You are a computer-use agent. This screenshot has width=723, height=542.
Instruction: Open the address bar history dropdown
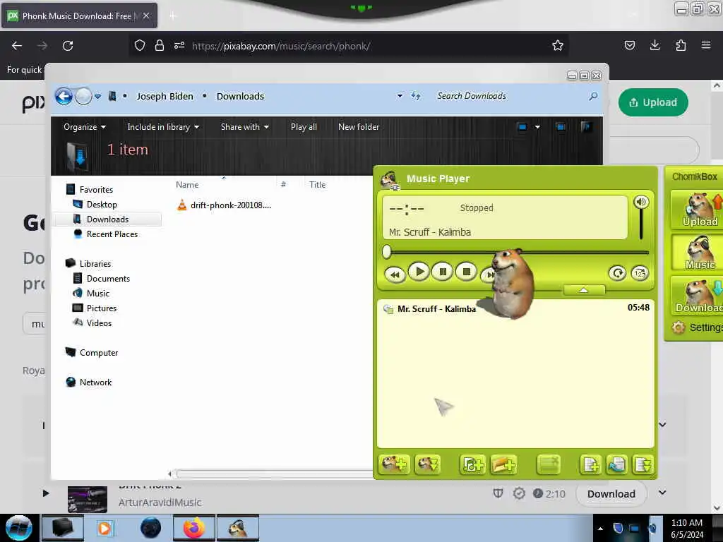tap(400, 96)
